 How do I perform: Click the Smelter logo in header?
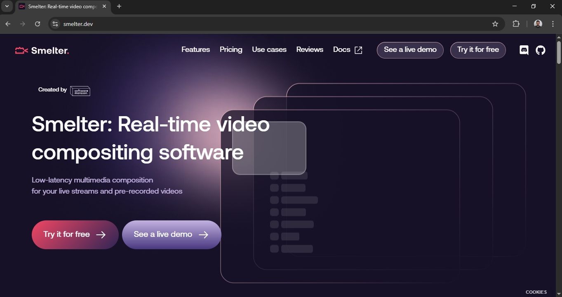(42, 51)
